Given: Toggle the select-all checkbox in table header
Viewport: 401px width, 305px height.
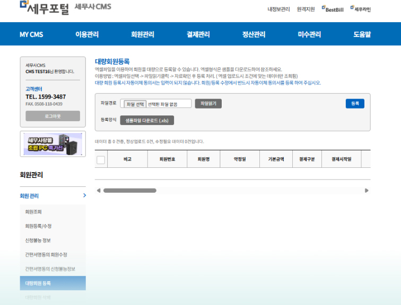Looking at the screenshot, I should (101, 160).
